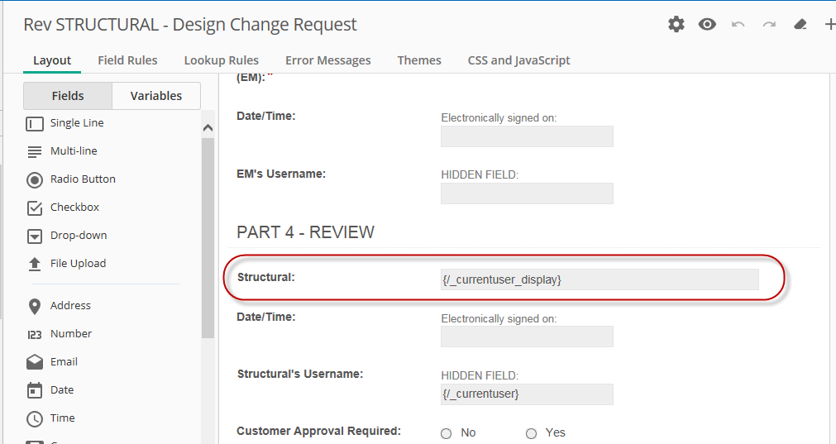836x444 pixels.
Task: Click the Drop-down field label
Action: [79, 235]
